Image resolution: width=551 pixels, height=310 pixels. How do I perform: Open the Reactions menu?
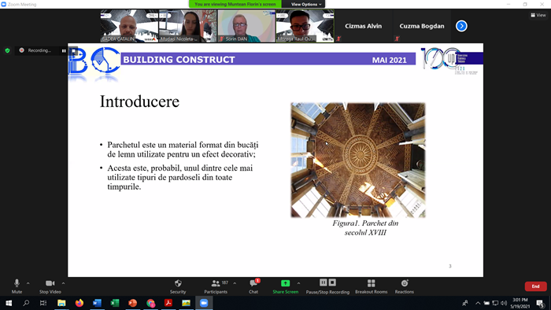pyautogui.click(x=404, y=286)
